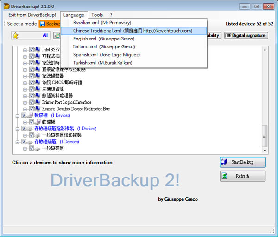Click the Refresh button
The height and width of the screenshot is (237, 278).
[x=242, y=176]
